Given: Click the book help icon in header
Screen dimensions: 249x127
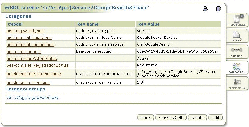Looking at the screenshot, I should click(218, 9).
